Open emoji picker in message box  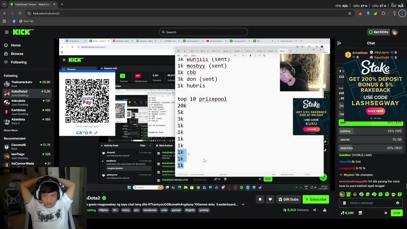click(397, 203)
